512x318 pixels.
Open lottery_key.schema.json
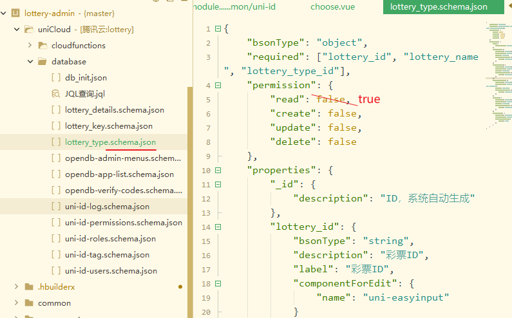(109, 126)
